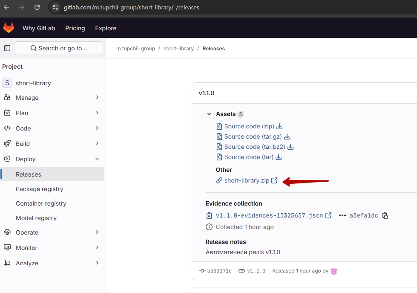The image size is (417, 293).
Task: Select Releases in the sidebar
Action: point(52,174)
